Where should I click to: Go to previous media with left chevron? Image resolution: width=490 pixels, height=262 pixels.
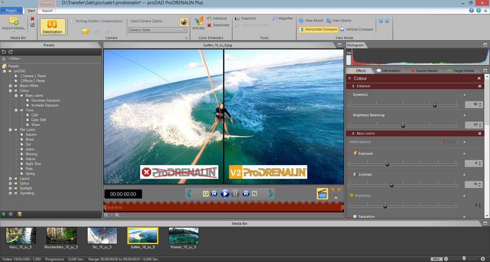189,194
